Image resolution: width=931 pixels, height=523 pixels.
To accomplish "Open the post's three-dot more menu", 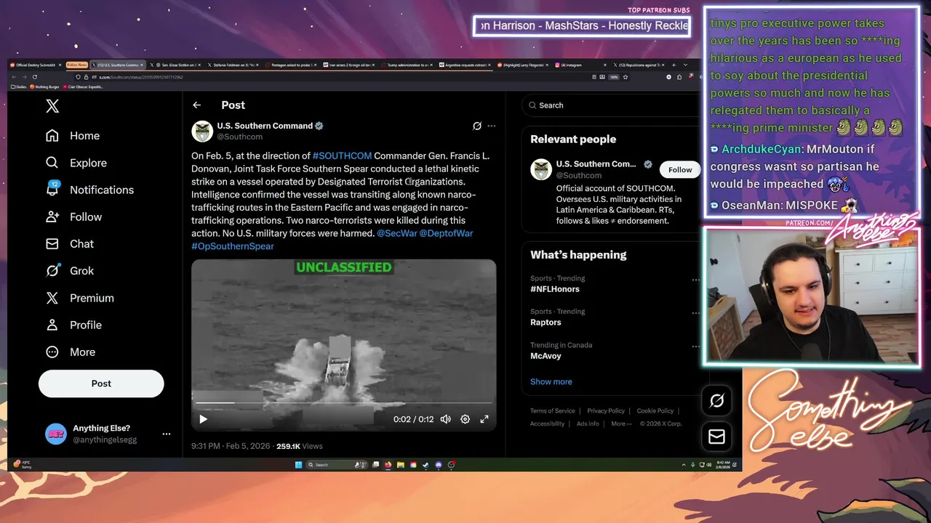I will tap(492, 126).
